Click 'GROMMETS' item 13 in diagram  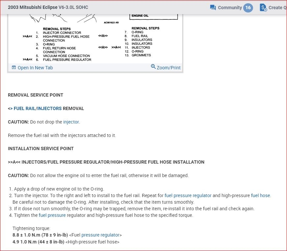point(141,55)
